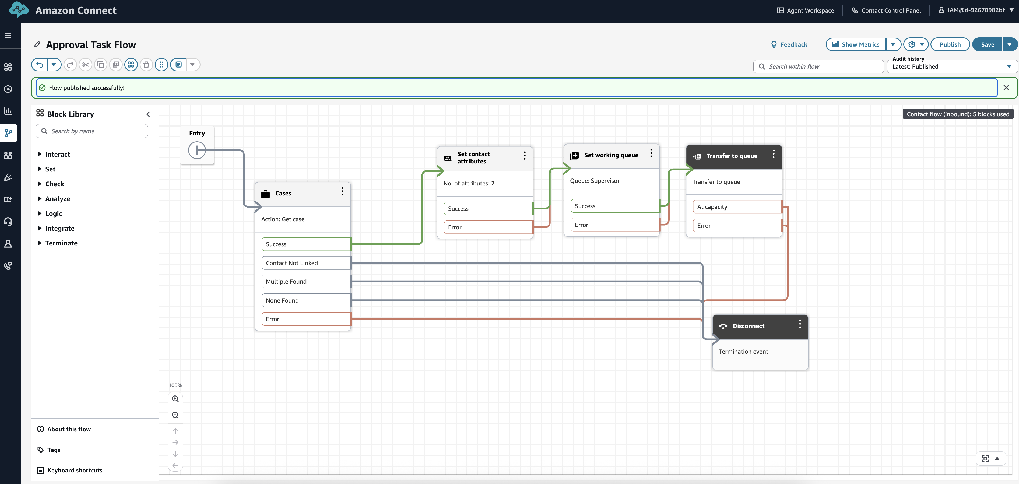1019x484 pixels.
Task: Click the Cut (scissors) toolbar icon
Action: 85,65
